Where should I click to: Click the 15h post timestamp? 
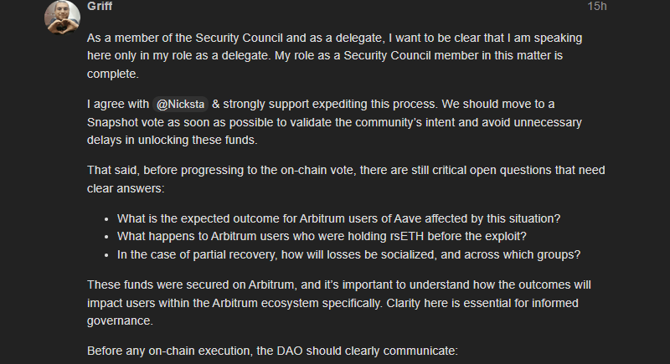pyautogui.click(x=596, y=7)
